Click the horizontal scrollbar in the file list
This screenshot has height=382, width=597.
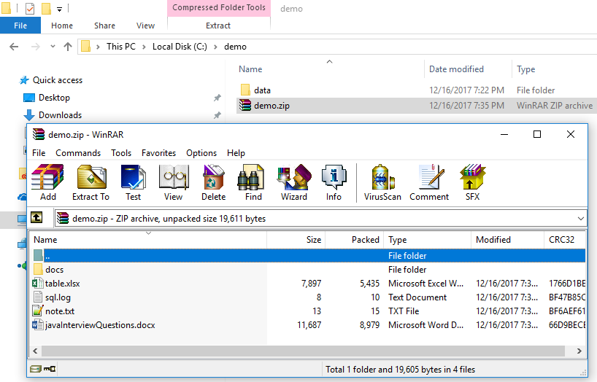(307, 351)
